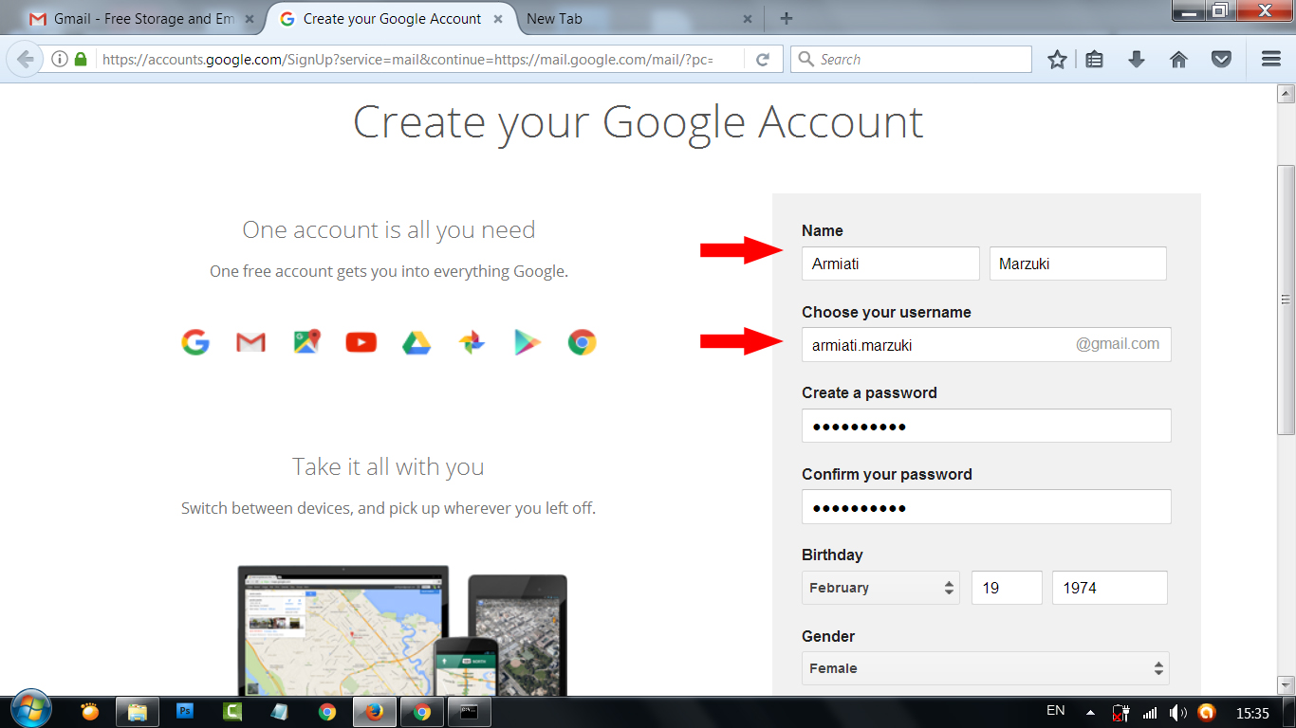This screenshot has height=728, width=1296.
Task: Open the Birthday month dropdown showing February
Action: tap(880, 588)
